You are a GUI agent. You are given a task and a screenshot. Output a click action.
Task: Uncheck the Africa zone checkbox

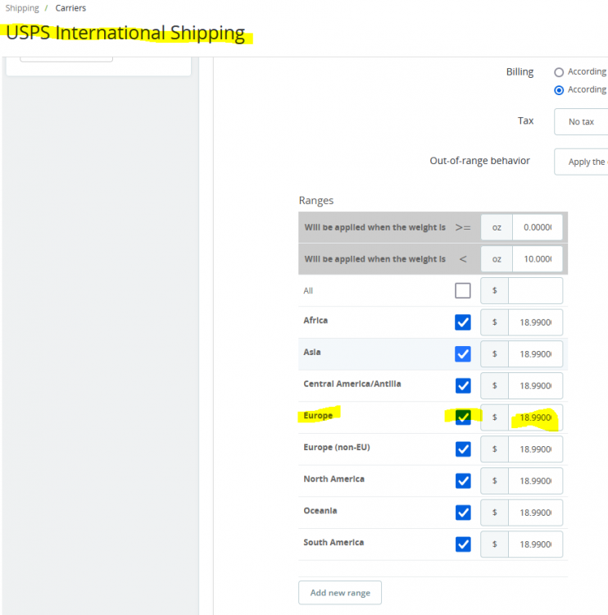463,322
